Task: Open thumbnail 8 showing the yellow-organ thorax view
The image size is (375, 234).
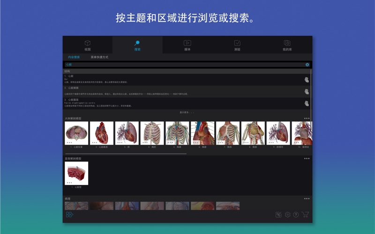Action: (x=253, y=133)
